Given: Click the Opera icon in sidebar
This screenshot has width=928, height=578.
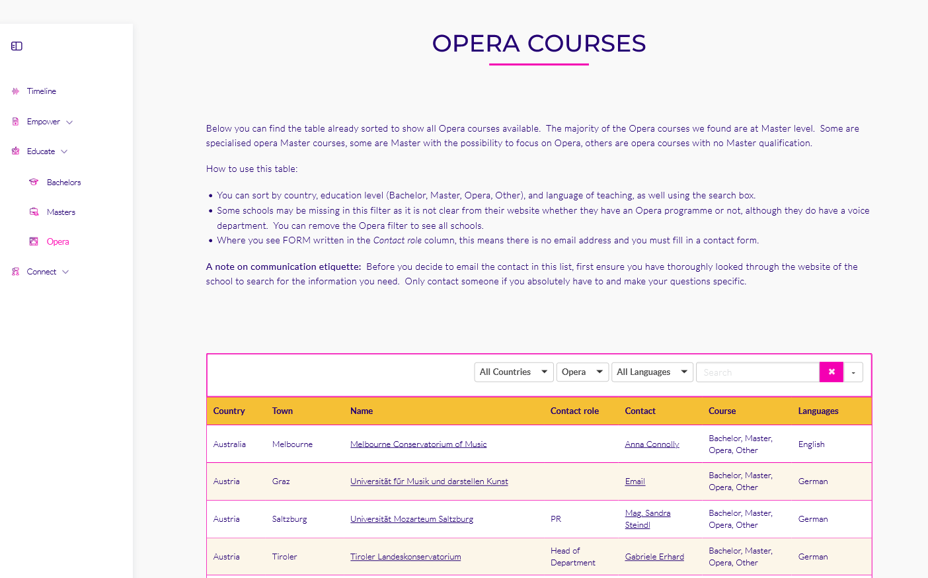Looking at the screenshot, I should 34,241.
